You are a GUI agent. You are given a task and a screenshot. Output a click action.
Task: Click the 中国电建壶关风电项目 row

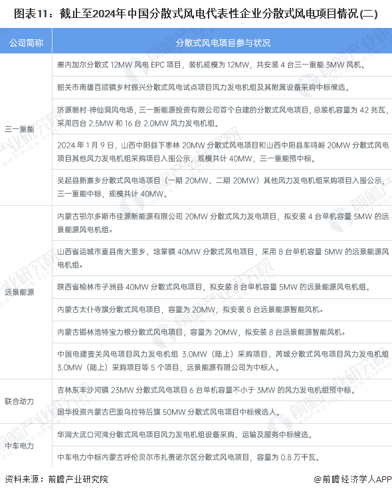point(223,361)
